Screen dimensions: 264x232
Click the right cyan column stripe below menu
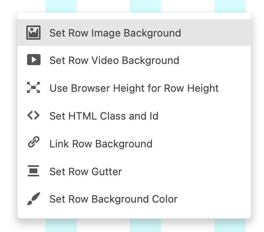[230, 226]
